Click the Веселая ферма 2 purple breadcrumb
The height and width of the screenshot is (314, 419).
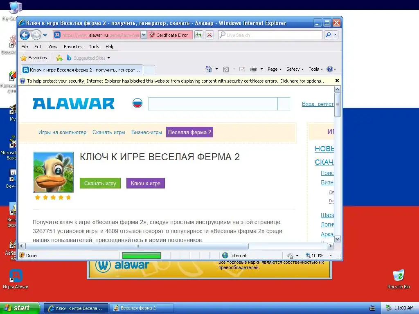189,132
